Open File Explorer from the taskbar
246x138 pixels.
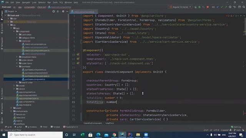tap(138, 135)
